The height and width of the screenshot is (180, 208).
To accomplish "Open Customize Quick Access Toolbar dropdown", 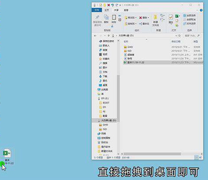I will click(120, 5).
